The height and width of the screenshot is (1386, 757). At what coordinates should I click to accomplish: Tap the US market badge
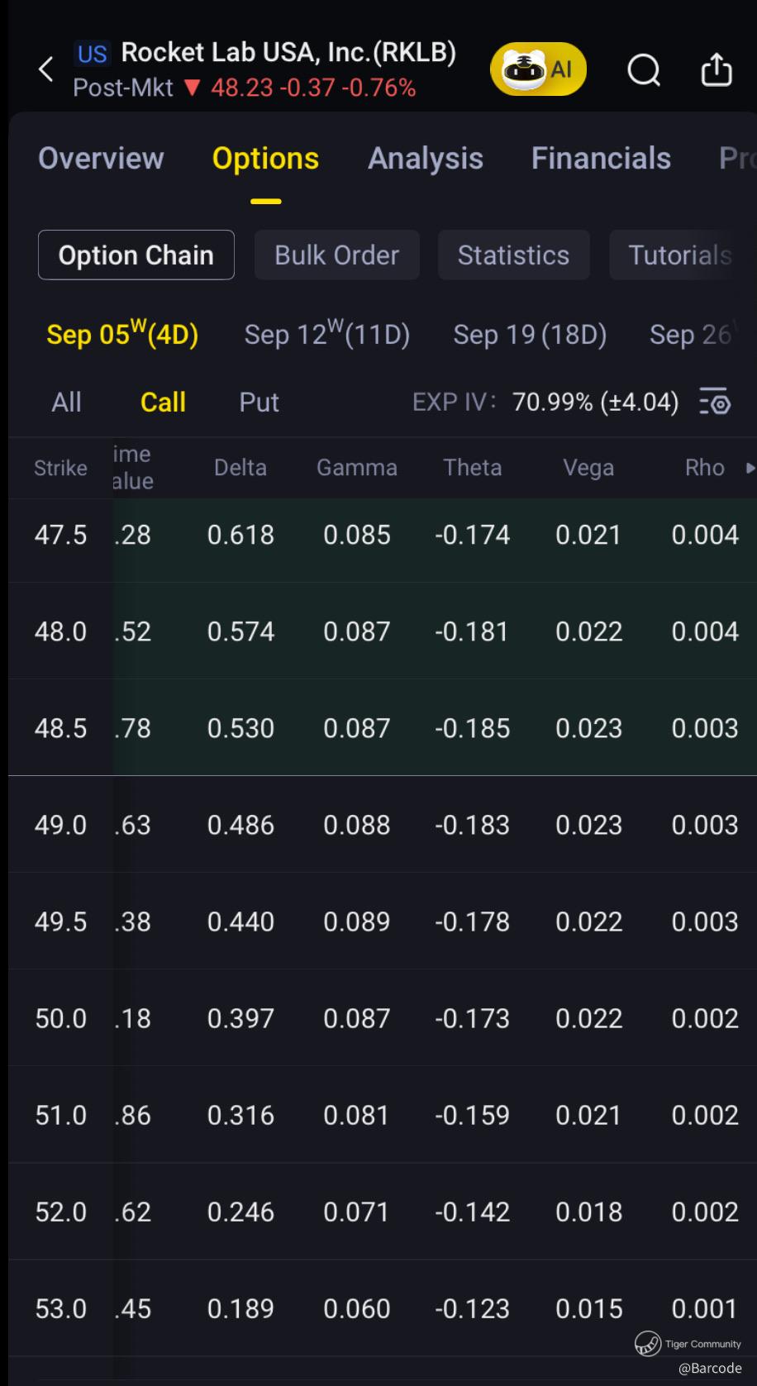pos(92,55)
